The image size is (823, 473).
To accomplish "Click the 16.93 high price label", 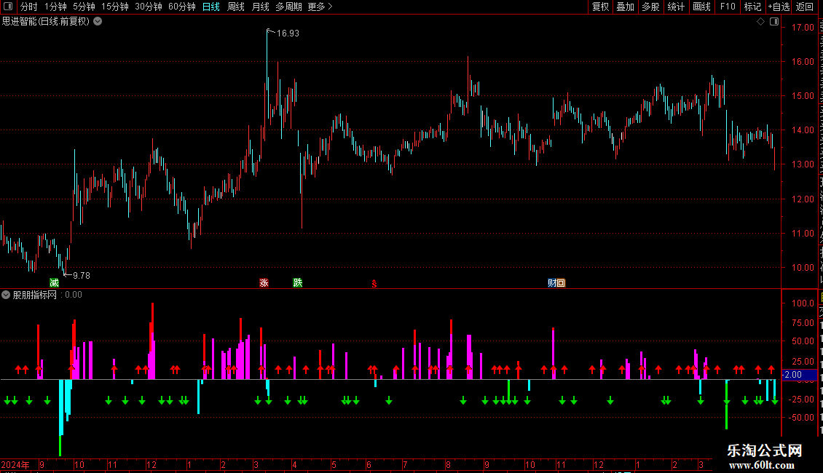I will pyautogui.click(x=288, y=33).
